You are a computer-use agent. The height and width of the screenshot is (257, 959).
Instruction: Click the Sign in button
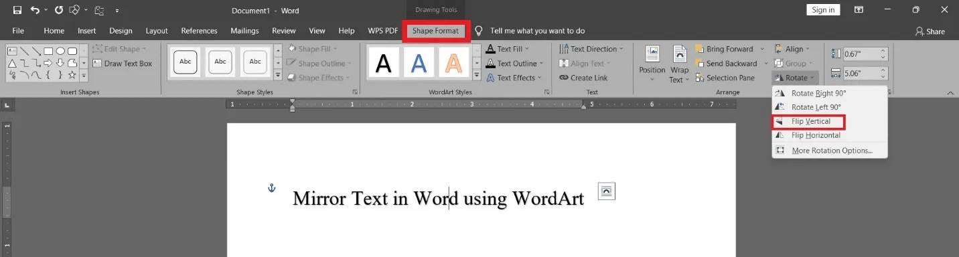coord(823,9)
